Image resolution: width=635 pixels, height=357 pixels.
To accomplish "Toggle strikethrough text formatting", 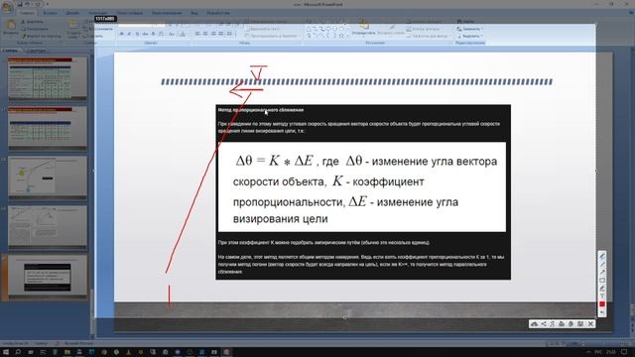I will pyautogui.click(x=145, y=34).
